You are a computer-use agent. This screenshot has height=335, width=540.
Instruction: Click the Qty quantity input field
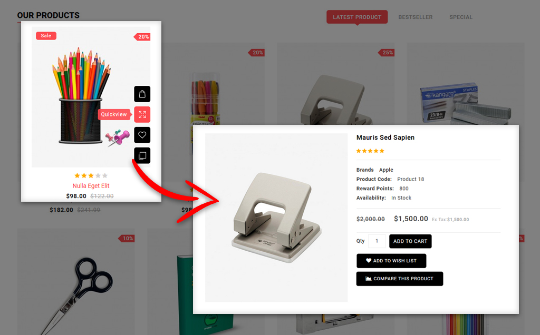377,241
